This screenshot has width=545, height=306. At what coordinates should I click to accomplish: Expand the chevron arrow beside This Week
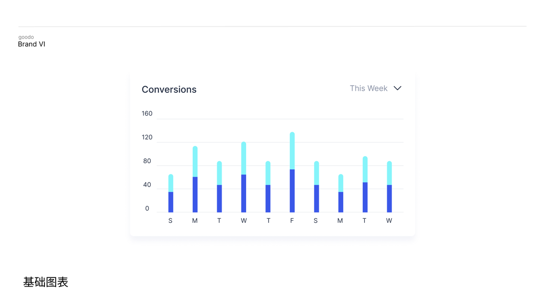click(x=397, y=88)
